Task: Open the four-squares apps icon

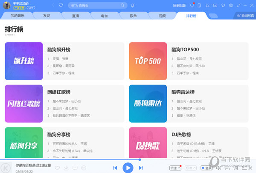Action: [x=207, y=6]
